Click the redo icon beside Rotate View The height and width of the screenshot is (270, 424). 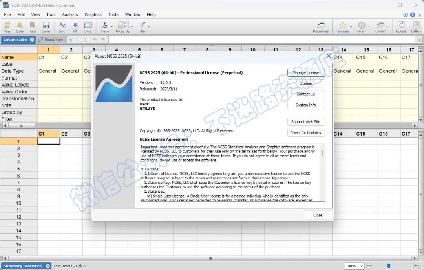tap(103, 40)
